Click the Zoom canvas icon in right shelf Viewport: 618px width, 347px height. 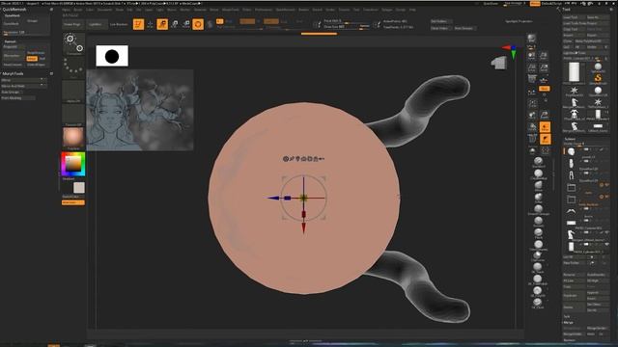[544, 56]
